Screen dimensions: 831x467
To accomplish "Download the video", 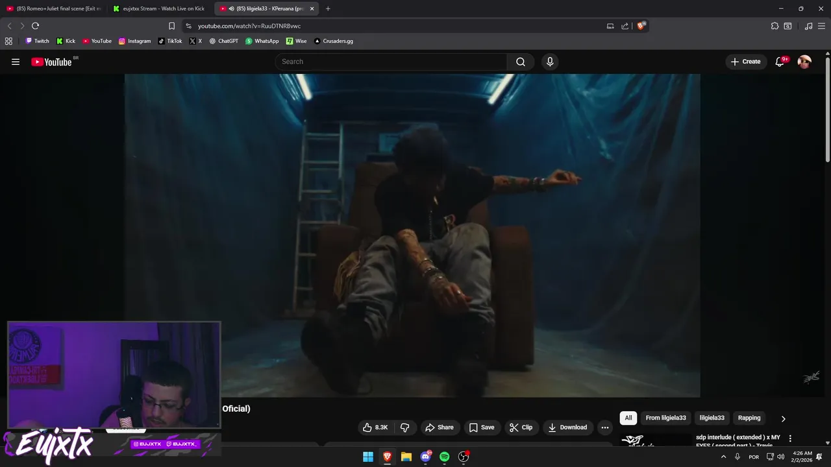I will point(567,427).
